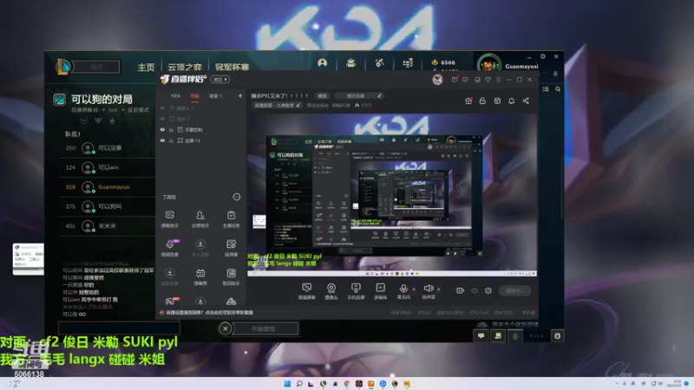The image size is (694, 390).
Task: Select player Guanmayusi in team list
Action: coord(107,187)
